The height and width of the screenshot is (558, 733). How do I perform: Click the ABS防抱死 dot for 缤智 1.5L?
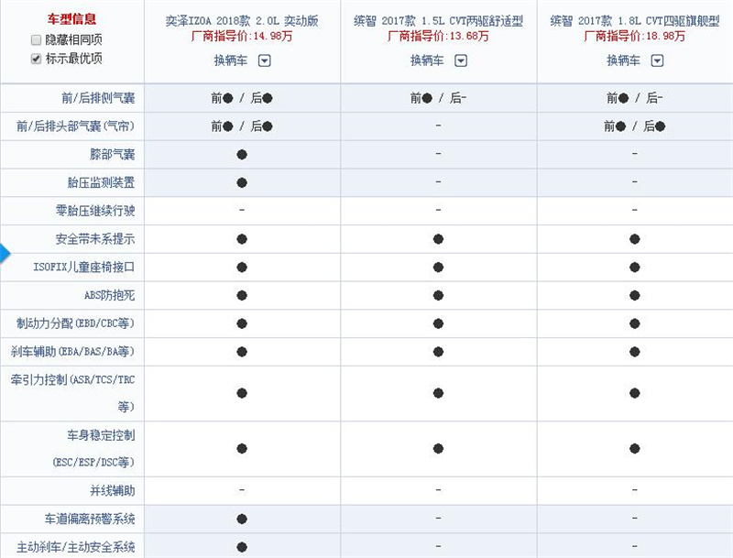438,295
